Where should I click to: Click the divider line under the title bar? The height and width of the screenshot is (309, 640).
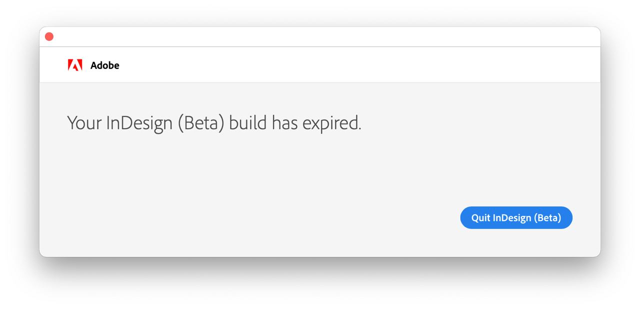click(x=320, y=46)
